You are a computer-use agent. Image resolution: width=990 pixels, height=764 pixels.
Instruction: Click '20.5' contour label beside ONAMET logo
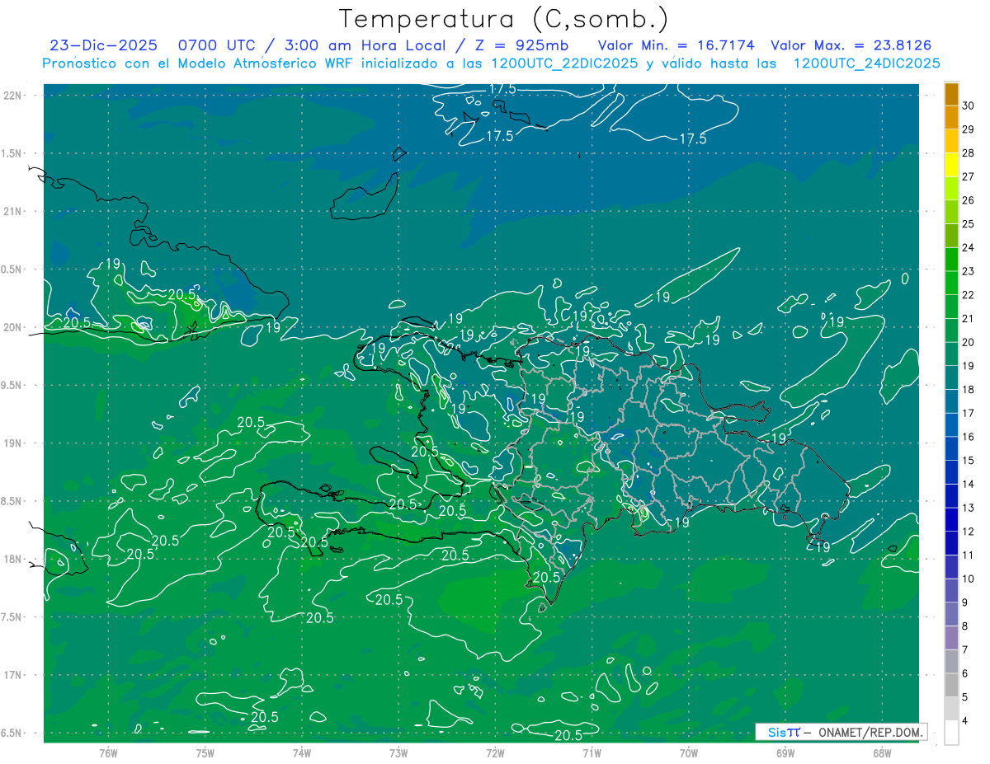coord(568,735)
